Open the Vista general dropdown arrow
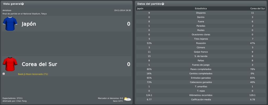Screen dimensions: 268x105 tap(23, 4)
